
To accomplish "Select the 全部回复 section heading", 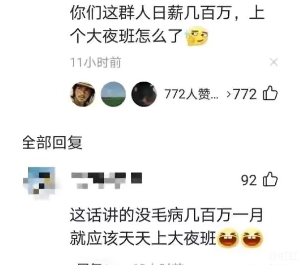I will pos(52,143).
